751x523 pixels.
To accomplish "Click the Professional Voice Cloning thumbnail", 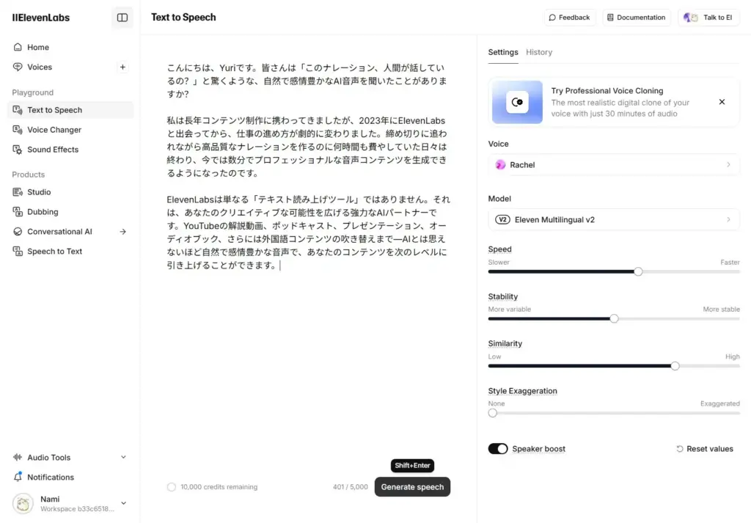I will pyautogui.click(x=517, y=102).
